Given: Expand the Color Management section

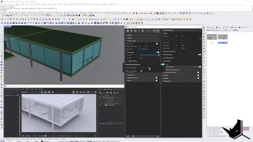Looking at the screenshot, I should [168, 58].
